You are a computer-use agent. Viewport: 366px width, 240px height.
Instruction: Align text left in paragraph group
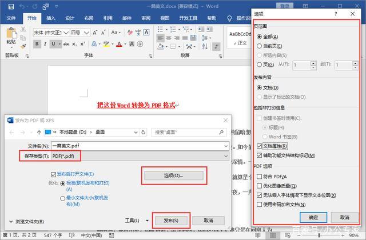160,38
